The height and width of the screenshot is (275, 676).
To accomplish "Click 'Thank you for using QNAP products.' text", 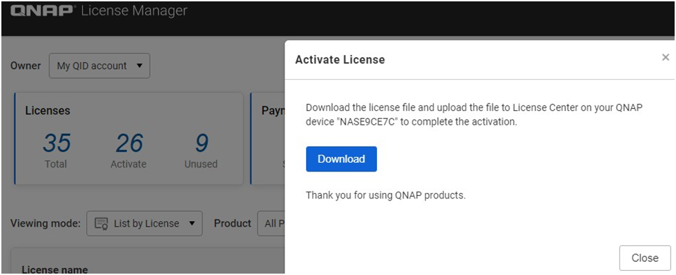I will [x=386, y=195].
